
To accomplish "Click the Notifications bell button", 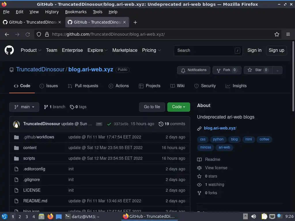I will click(x=194, y=70).
